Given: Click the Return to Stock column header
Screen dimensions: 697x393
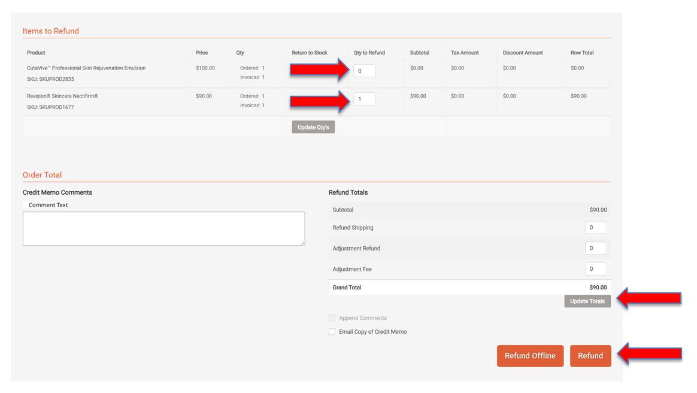Looking at the screenshot, I should coord(308,52).
